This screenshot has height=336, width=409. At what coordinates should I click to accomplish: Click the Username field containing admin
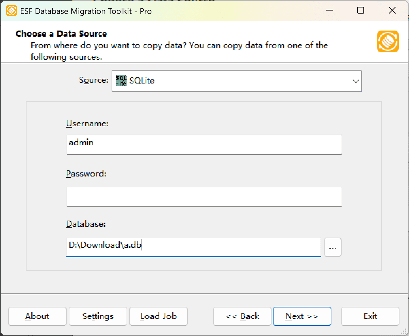[x=204, y=145]
